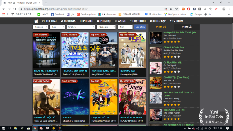Click the browser address bar URL
The image size is (233, 131).
pyautogui.click(x=56, y=9)
